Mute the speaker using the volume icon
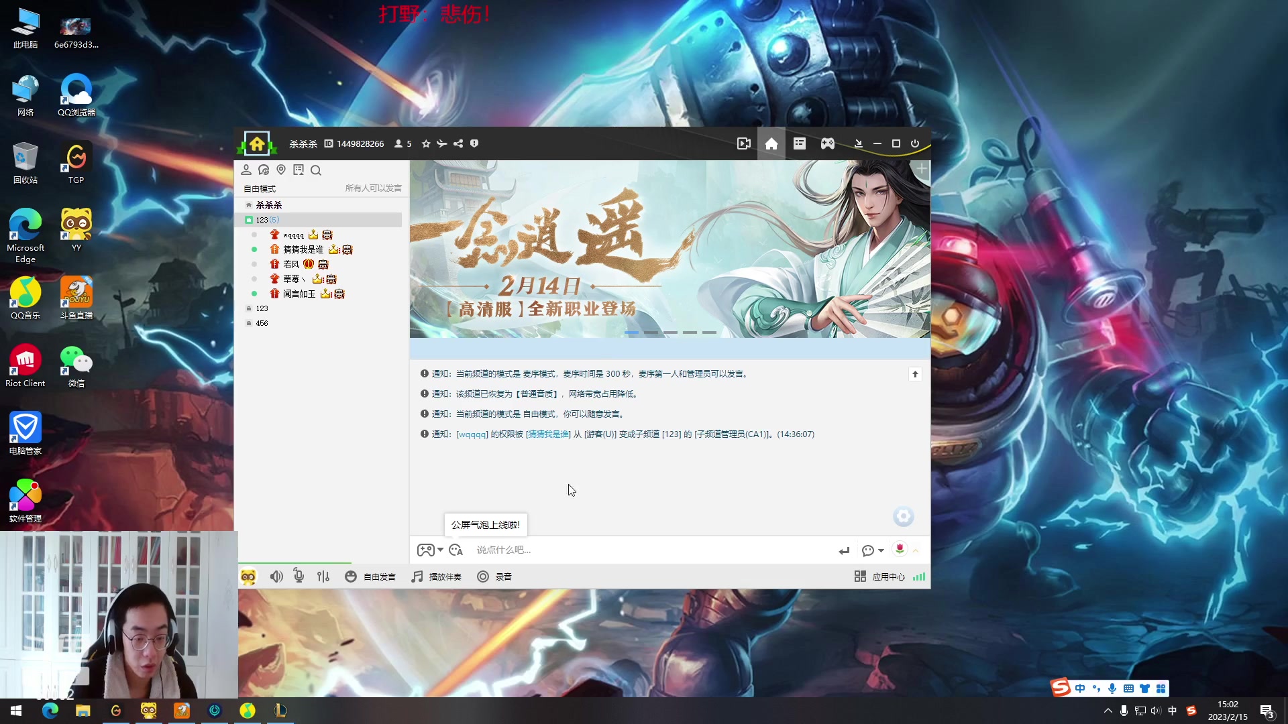1288x724 pixels. (276, 577)
